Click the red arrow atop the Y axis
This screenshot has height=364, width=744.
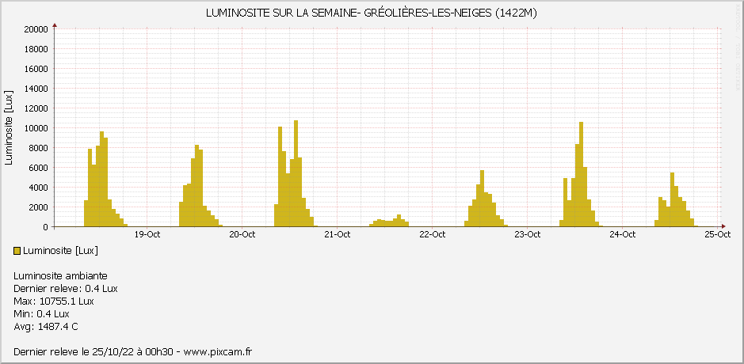pyautogui.click(x=55, y=25)
